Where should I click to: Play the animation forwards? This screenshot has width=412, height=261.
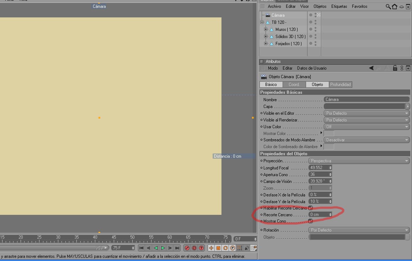(x=163, y=248)
